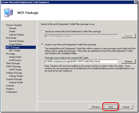Select the Sysprep Package step
Viewport: 139px width, 113px height.
click(14, 79)
